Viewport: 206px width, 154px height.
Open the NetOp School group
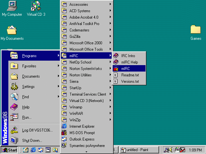click(87, 62)
